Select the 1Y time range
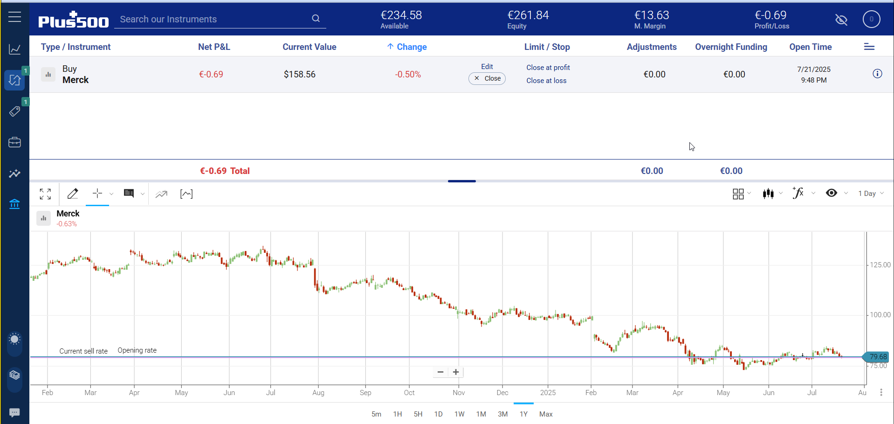894x424 pixels. [x=523, y=414]
